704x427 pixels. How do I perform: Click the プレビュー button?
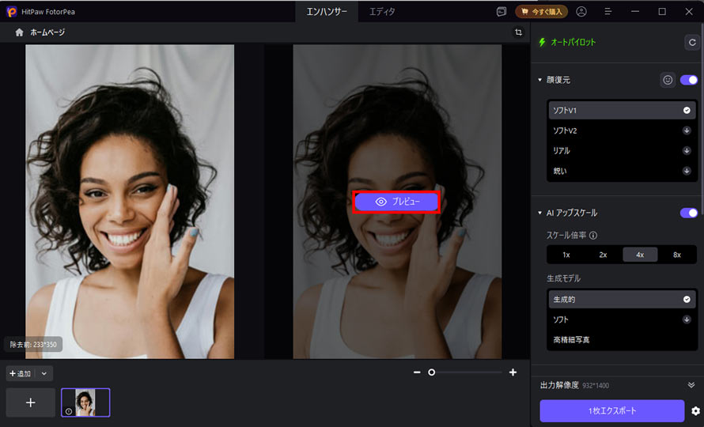pos(396,202)
